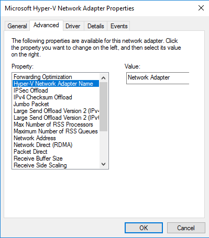Click the property list scrollbar thumb

pyautogui.click(x=103, y=107)
